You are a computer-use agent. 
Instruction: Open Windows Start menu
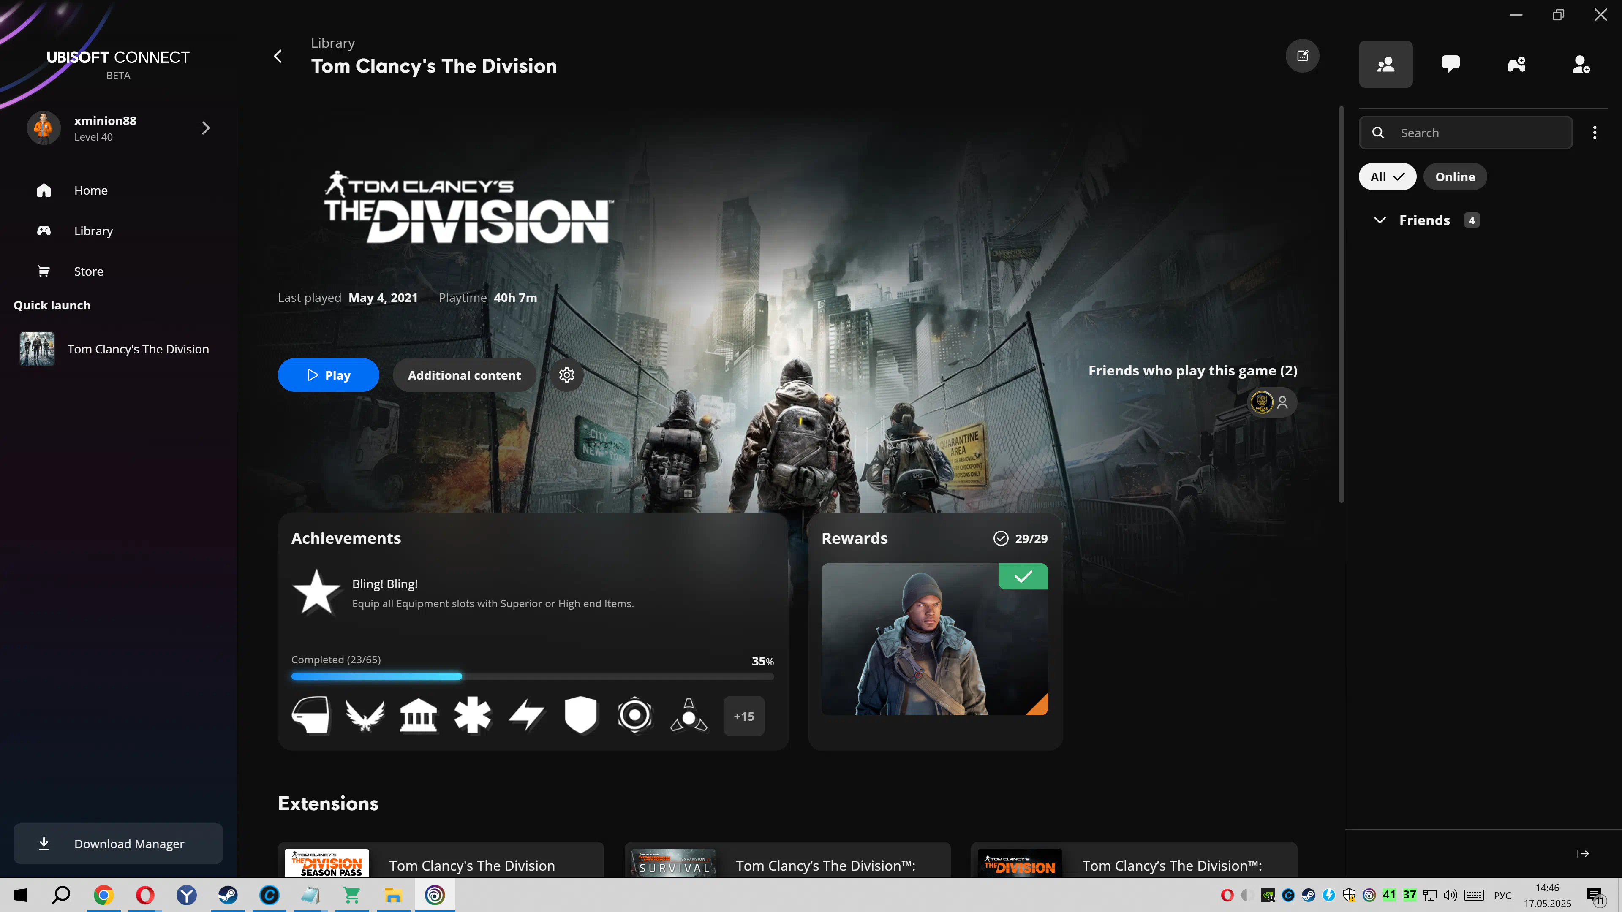pyautogui.click(x=19, y=895)
